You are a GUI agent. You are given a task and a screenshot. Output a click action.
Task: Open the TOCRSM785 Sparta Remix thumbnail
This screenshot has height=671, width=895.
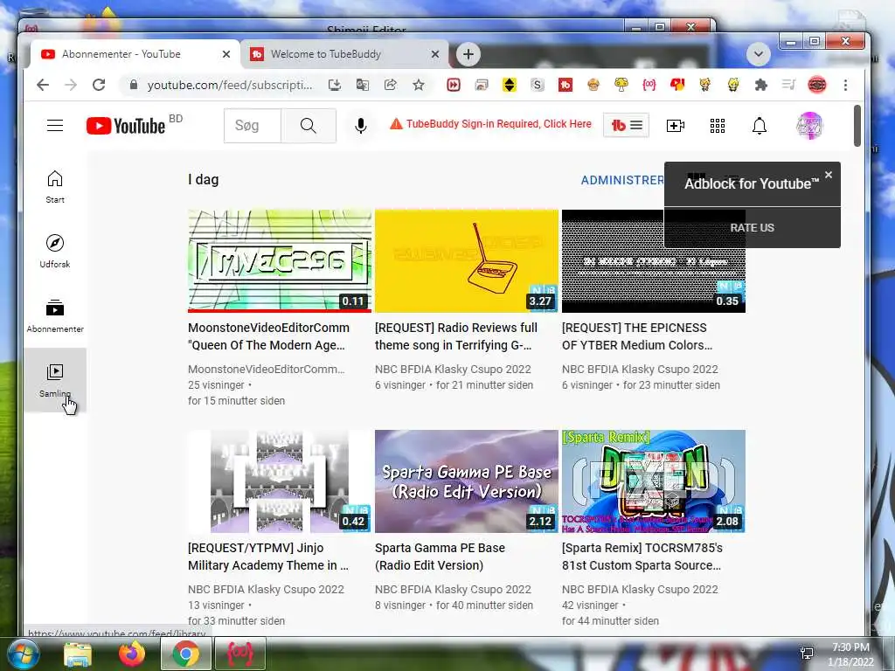coord(654,481)
